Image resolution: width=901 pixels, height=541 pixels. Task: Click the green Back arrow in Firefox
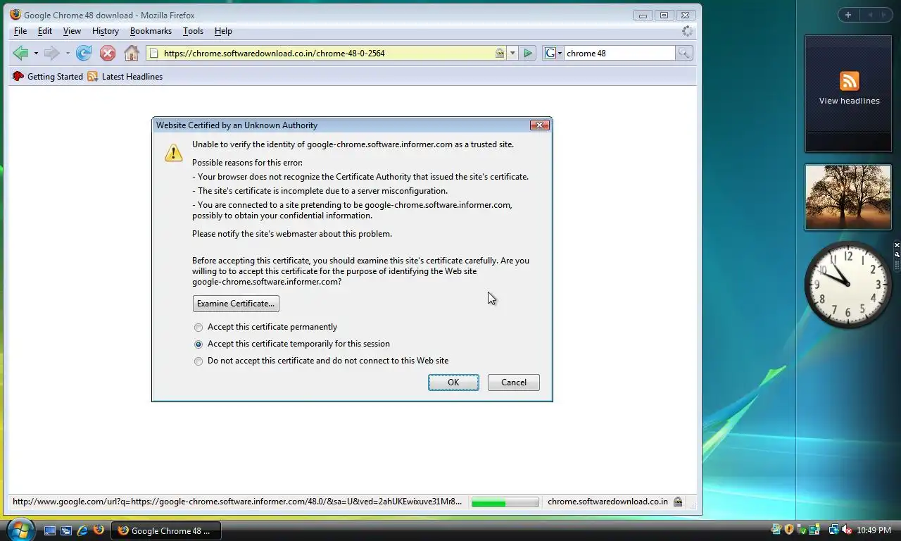[20, 53]
